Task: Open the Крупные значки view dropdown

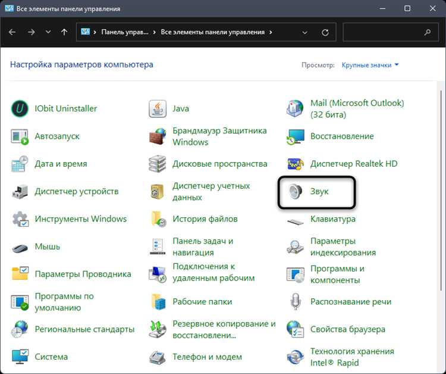Action: click(x=370, y=65)
